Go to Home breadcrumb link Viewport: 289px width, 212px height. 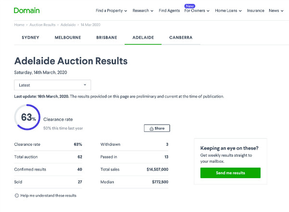coord(19,24)
